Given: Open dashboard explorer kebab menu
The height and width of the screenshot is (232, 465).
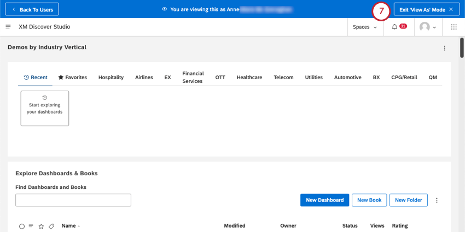Looking at the screenshot, I should 437,200.
